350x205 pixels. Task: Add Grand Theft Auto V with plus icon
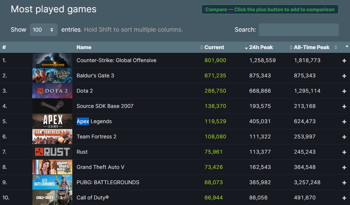click(x=344, y=167)
